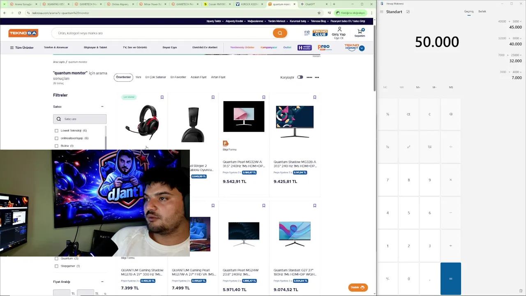Viewport: 526px width, 296px height.
Task: Open the Sipariş Takibi link
Action: 214,21
